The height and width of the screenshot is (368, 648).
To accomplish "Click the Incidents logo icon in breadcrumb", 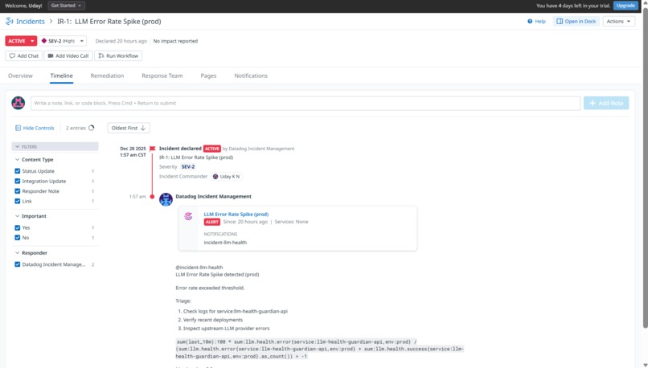I will pyautogui.click(x=9, y=21).
